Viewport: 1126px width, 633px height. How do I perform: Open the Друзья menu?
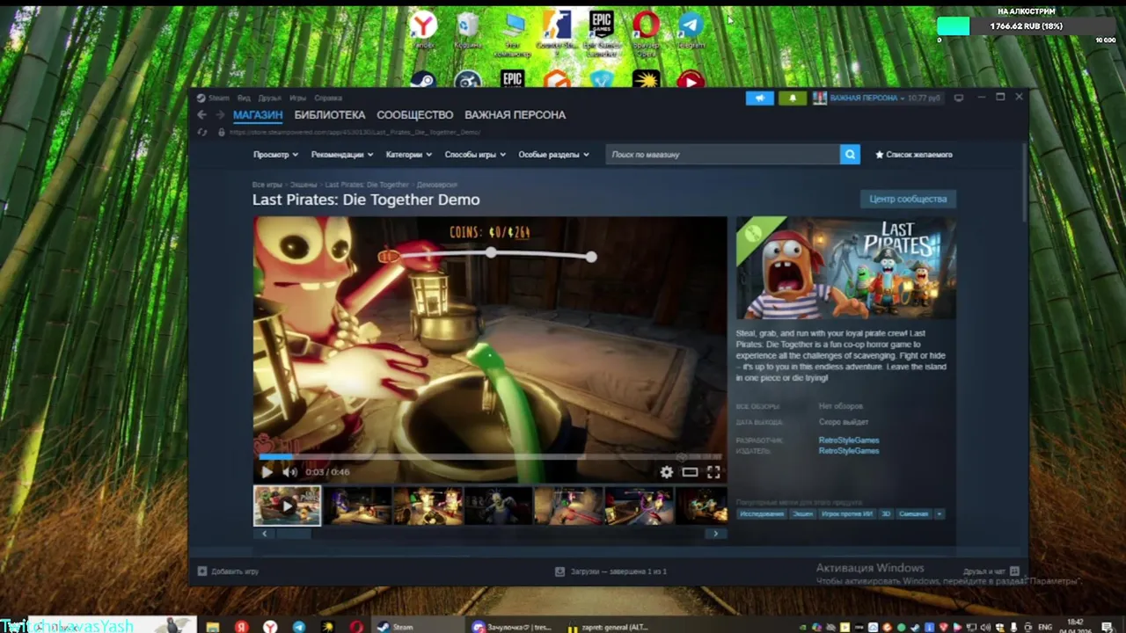coord(269,98)
